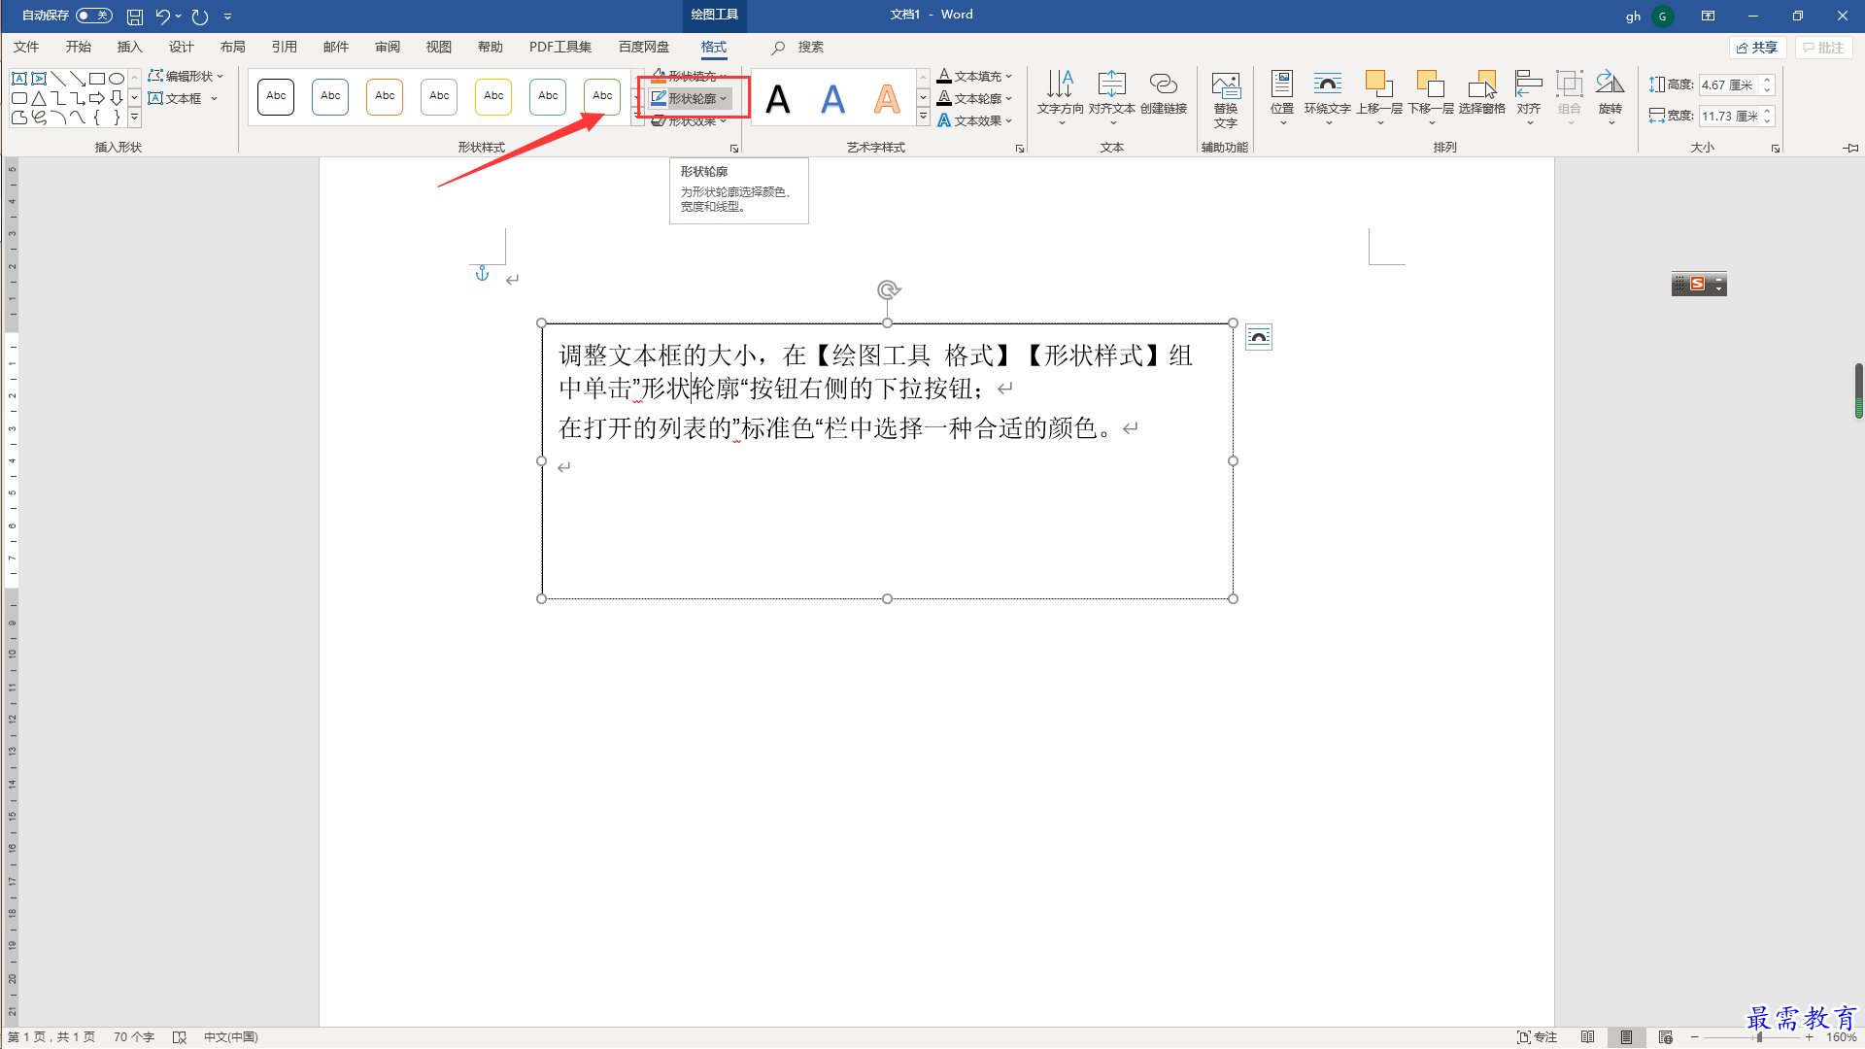Open the 选择窗格 selection pane
The width and height of the screenshot is (1865, 1049).
[x=1482, y=93]
